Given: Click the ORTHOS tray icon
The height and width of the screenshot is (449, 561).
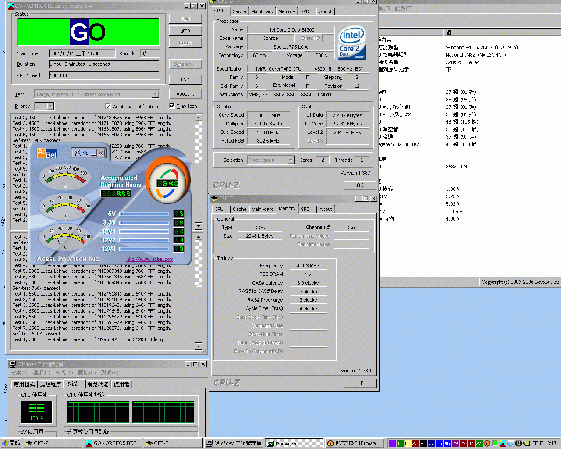Looking at the screenshot, I should (x=503, y=443).
